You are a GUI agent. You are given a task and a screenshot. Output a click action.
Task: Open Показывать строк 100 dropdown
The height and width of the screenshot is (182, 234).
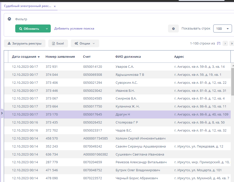click(x=222, y=29)
